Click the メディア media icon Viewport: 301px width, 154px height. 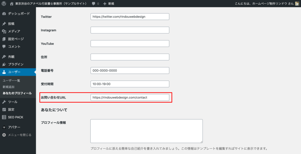pos(4,31)
